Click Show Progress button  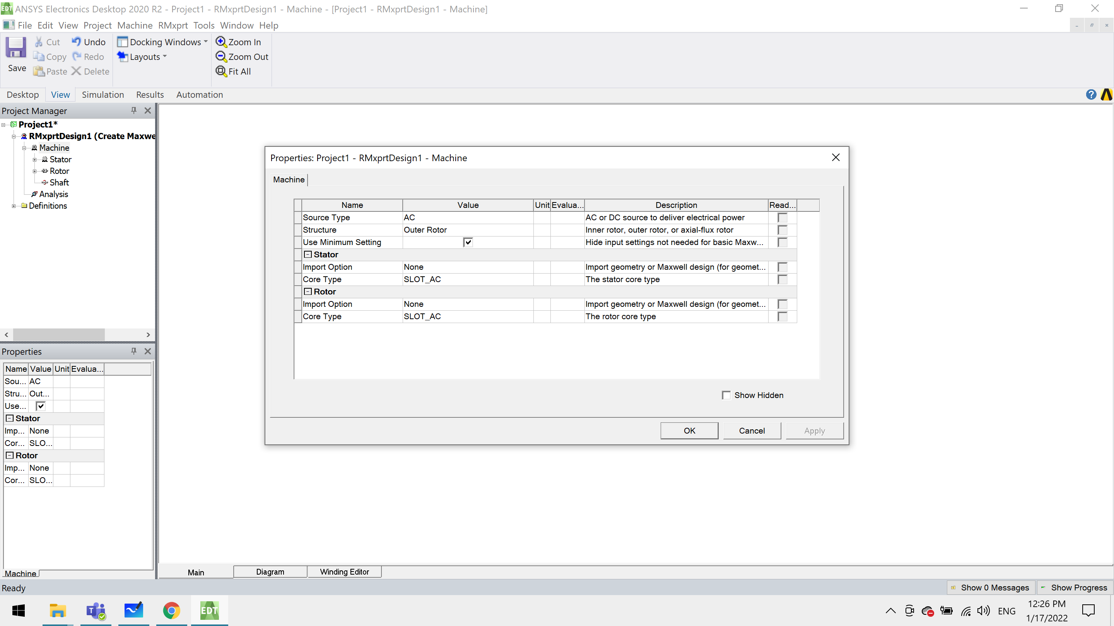1074,587
